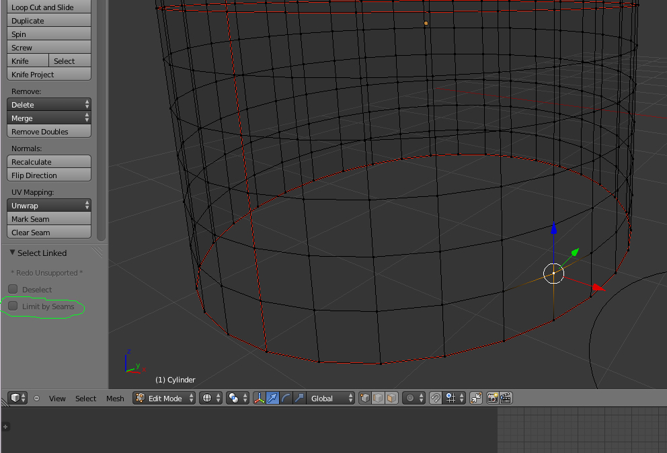Viewport: 667px width, 453px height.
Task: Open the Edit Mode dropdown
Action: [165, 398]
